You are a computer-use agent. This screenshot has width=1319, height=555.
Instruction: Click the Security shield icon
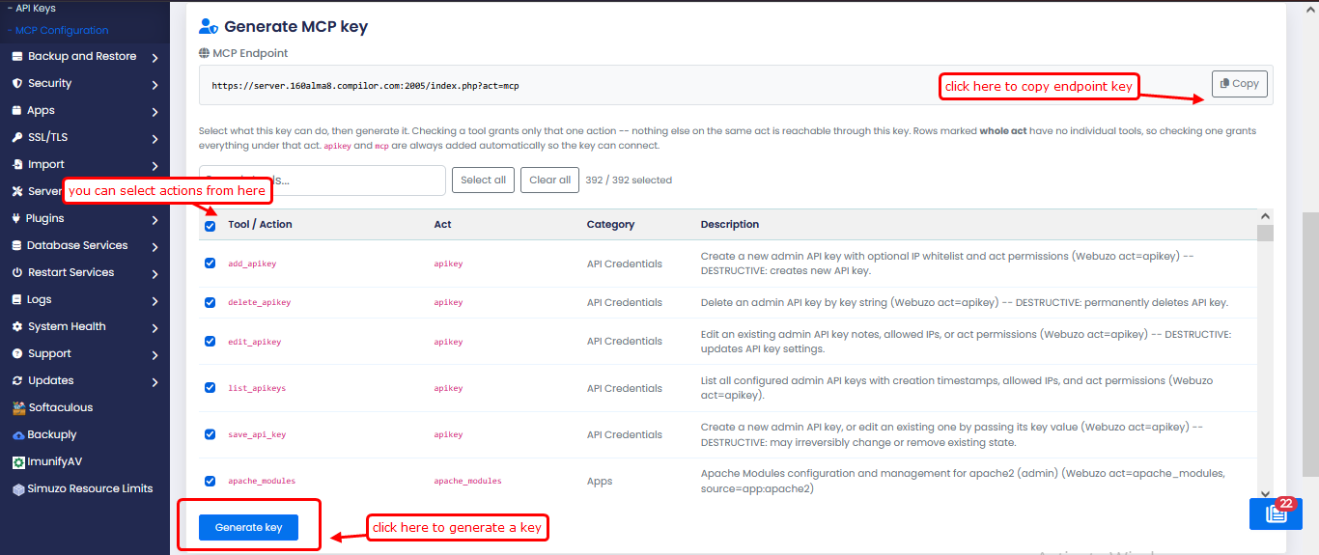point(17,84)
